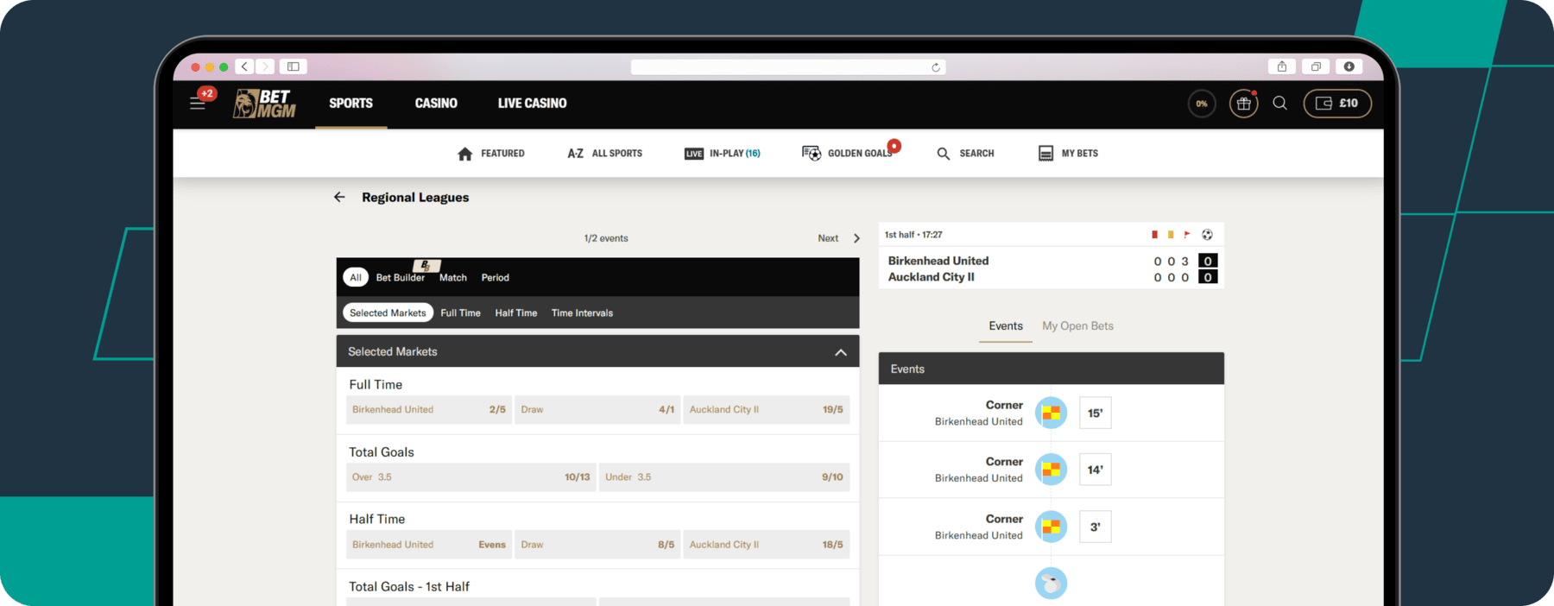Open the SPORTS top tab
This screenshot has height=606, width=1554.
click(351, 104)
